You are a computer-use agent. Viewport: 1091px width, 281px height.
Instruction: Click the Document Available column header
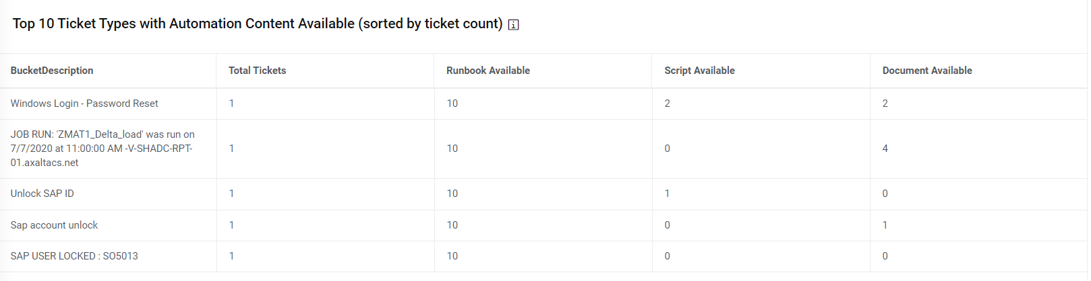pos(926,71)
